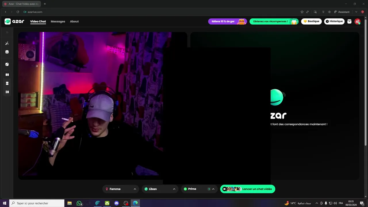Image resolution: width=368 pixels, height=207 pixels.
Task: Open the green Android app on taskbar
Action: 107,203
